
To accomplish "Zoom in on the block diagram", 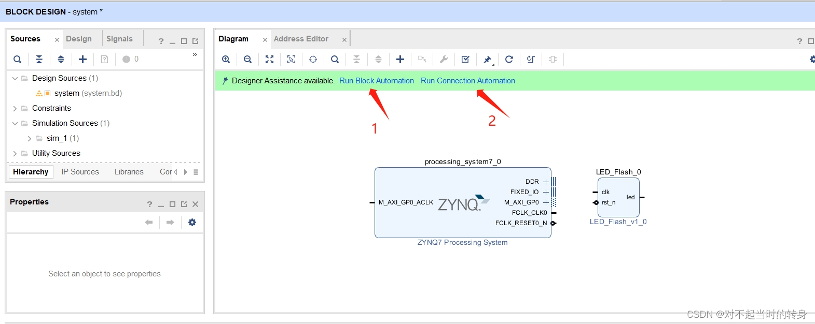I will pyautogui.click(x=226, y=60).
